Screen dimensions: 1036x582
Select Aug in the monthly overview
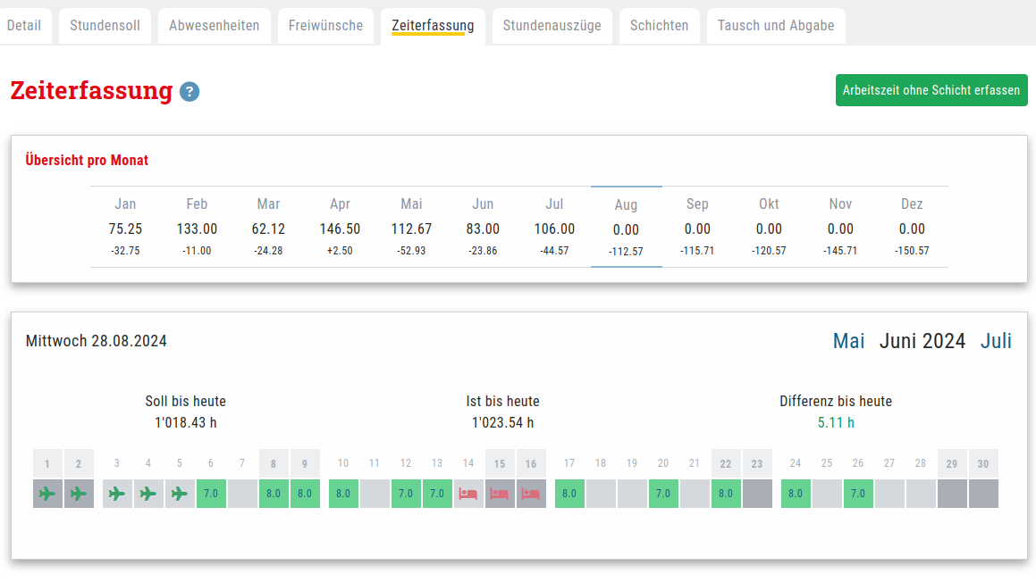tap(626, 228)
